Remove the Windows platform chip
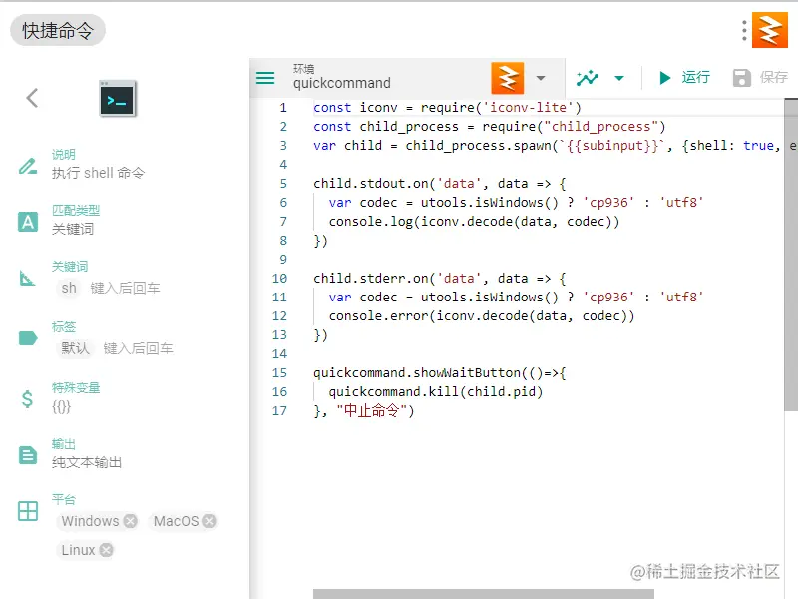The width and height of the screenshot is (798, 599). 131,521
